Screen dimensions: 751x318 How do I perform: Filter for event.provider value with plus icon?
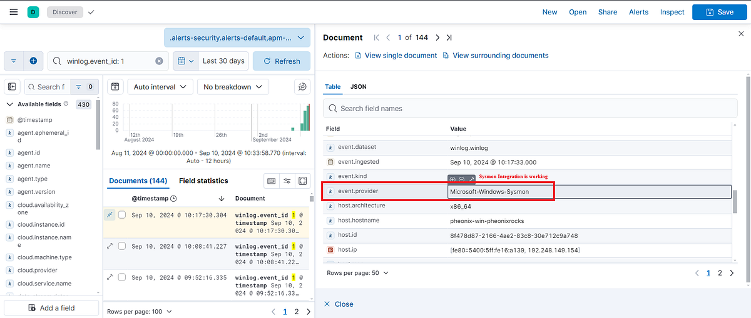[452, 180]
